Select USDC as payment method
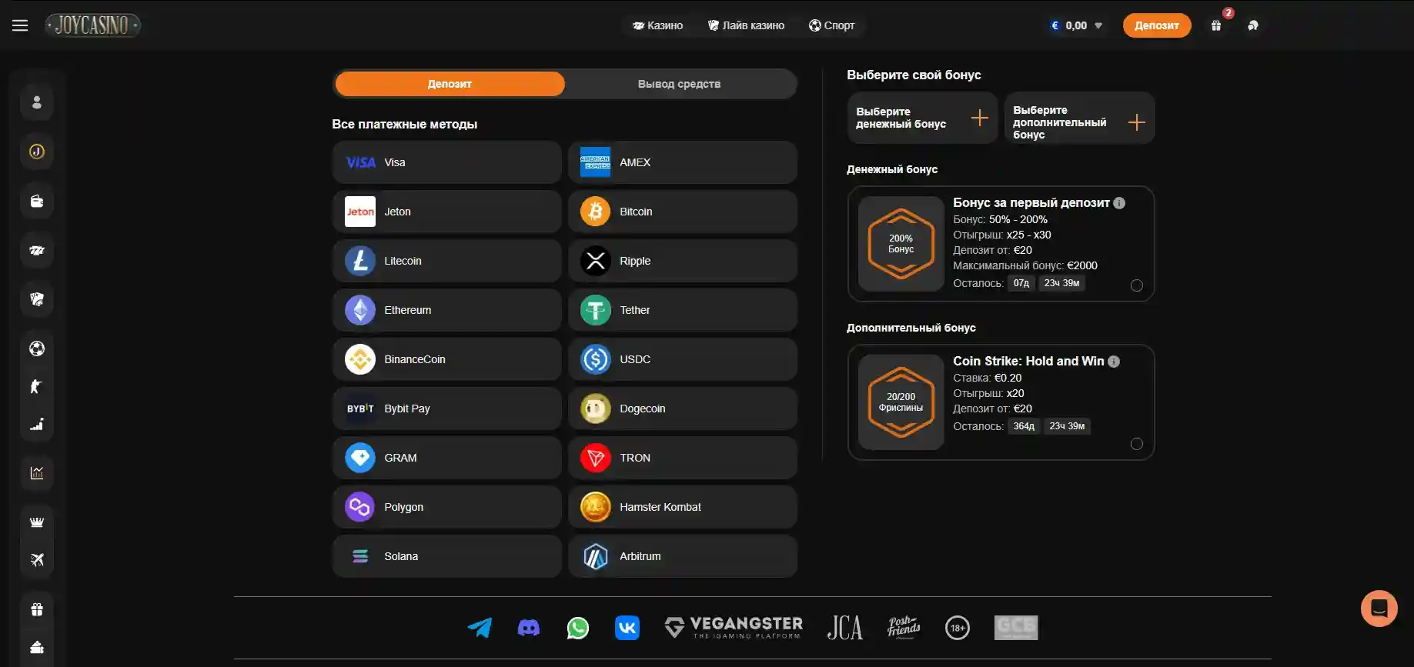 click(683, 359)
